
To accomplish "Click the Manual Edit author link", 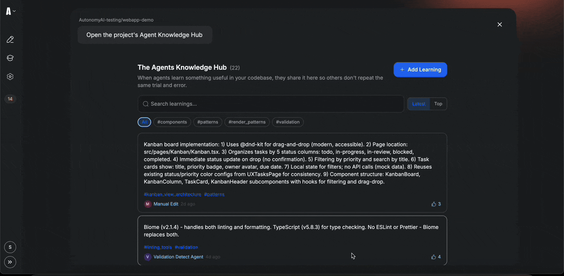I will (x=166, y=204).
